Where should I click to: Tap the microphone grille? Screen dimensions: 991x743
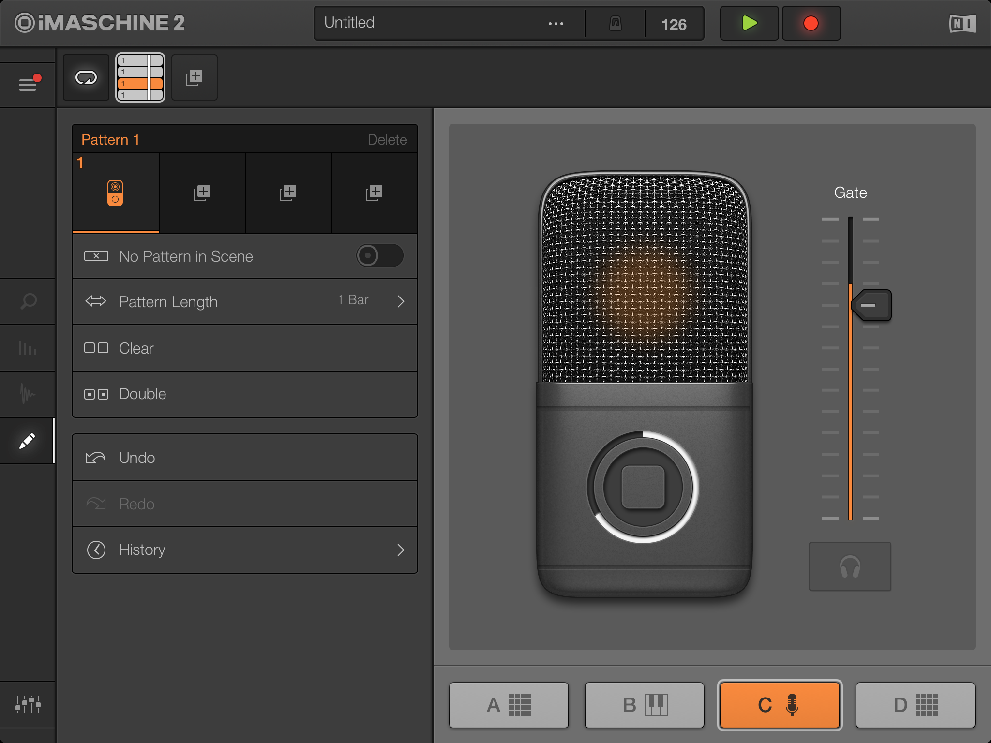pyautogui.click(x=645, y=278)
